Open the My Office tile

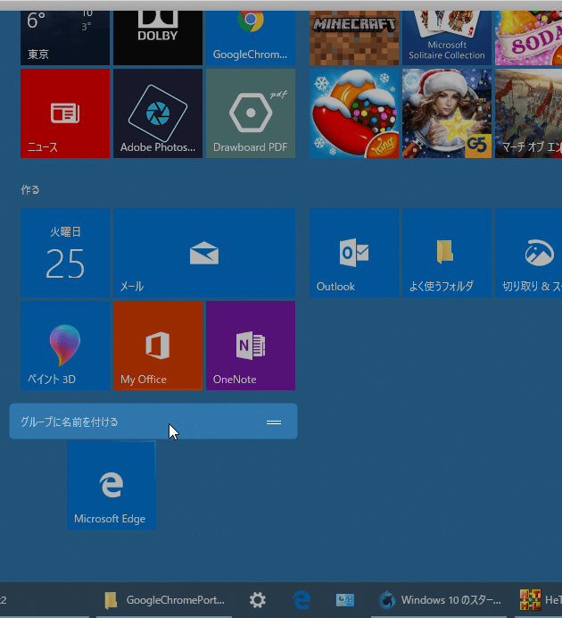coord(158,346)
